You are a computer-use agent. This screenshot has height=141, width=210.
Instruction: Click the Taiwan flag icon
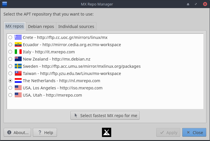point(18,73)
